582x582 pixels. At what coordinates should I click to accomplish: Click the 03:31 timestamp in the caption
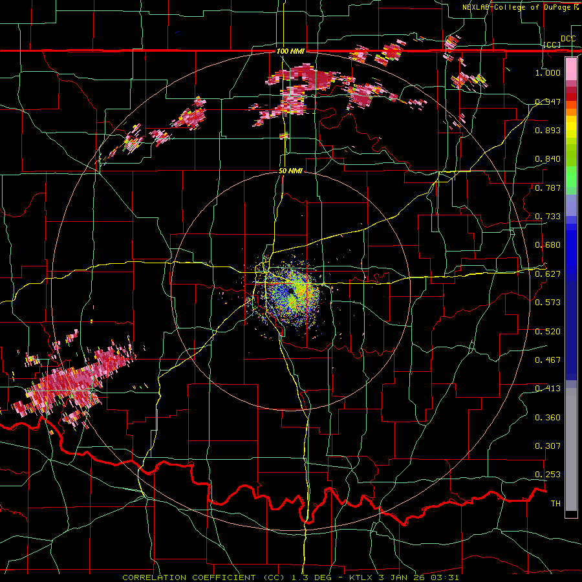pos(444,577)
